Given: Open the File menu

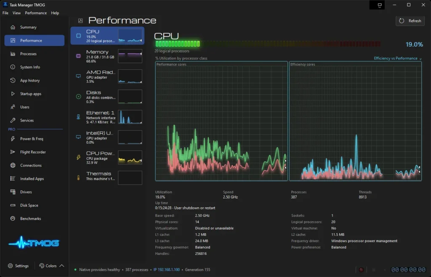Looking at the screenshot, I should point(5,13).
